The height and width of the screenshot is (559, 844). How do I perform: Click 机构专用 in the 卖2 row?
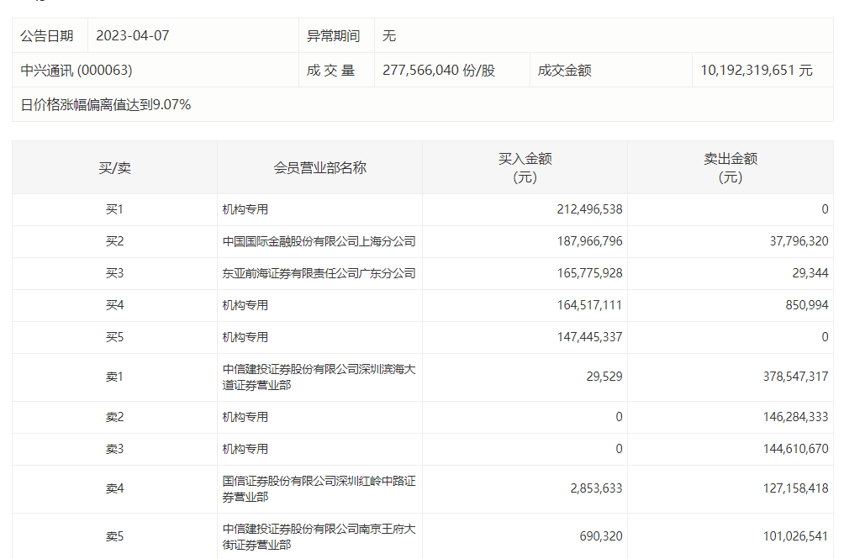pos(245,417)
